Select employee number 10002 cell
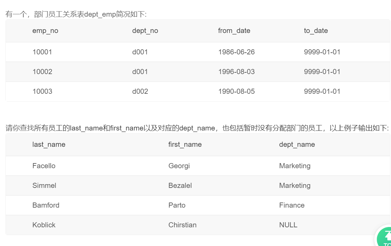 pos(42,72)
